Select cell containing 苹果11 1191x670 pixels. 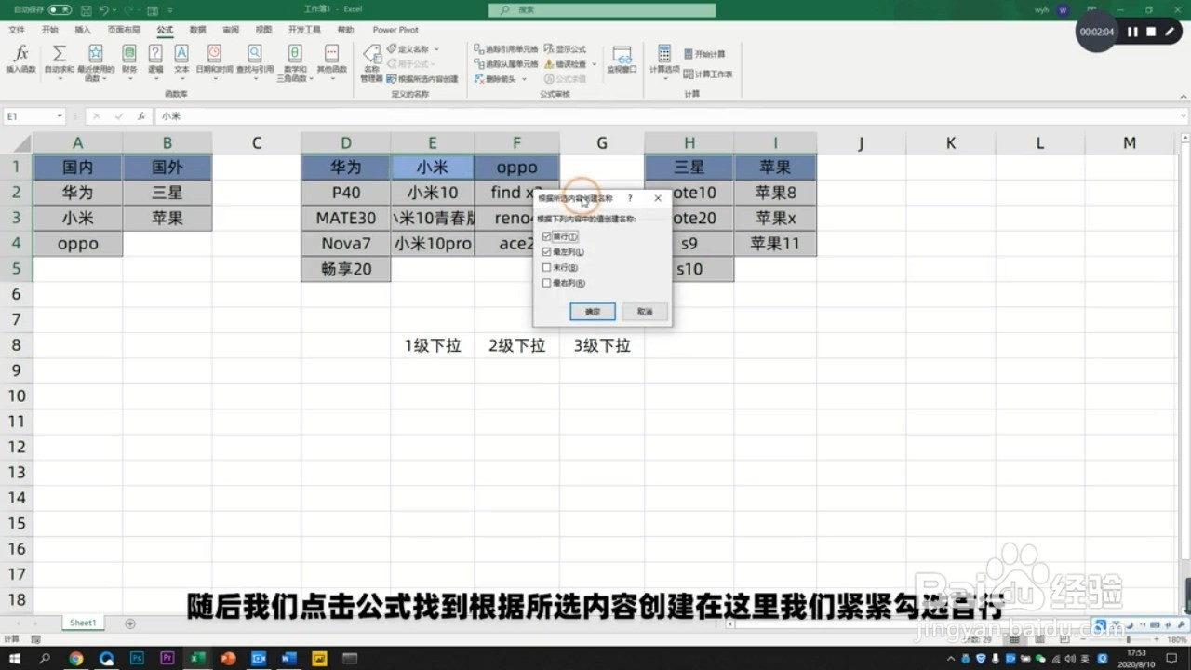pos(775,244)
